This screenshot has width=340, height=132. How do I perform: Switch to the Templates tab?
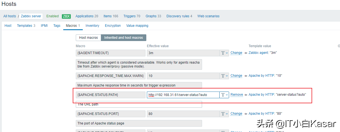tap(26, 26)
